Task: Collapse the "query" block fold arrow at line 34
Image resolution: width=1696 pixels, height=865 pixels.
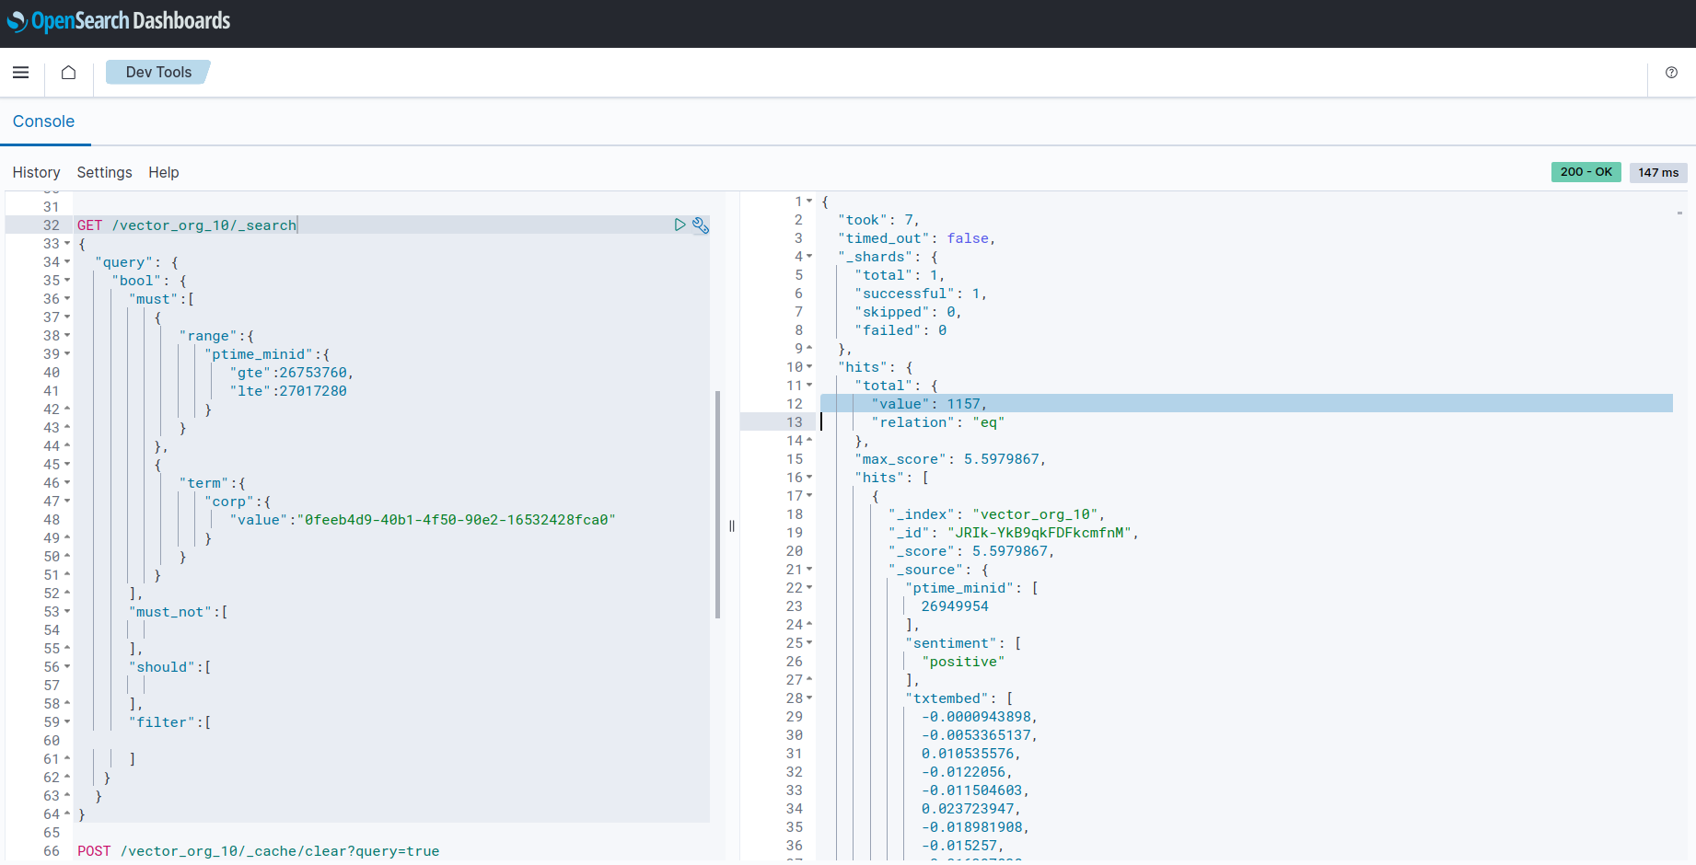Action: coord(67,262)
